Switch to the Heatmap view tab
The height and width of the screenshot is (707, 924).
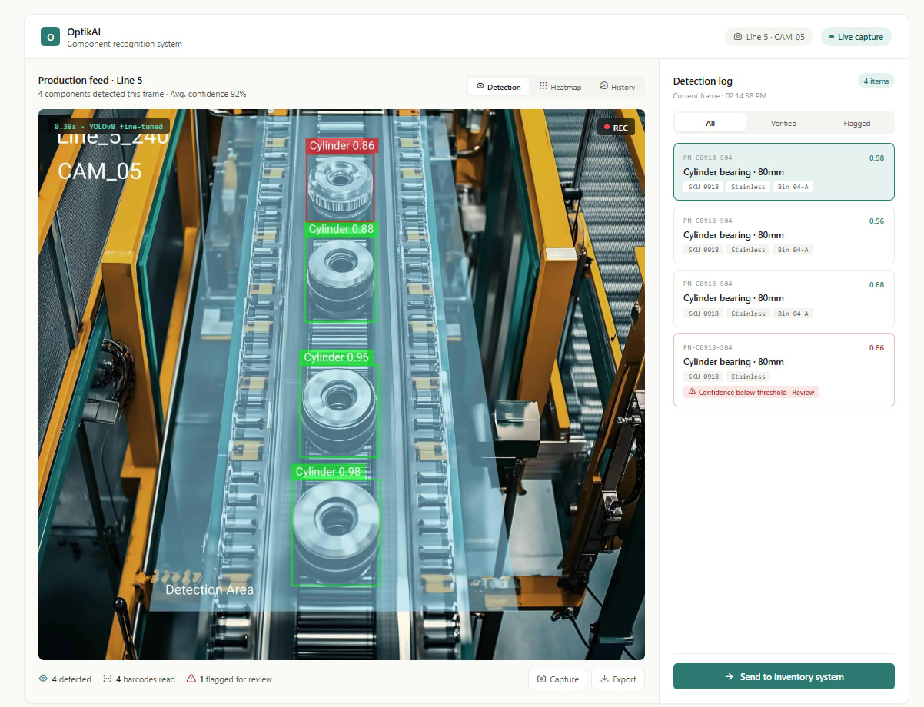(x=560, y=87)
